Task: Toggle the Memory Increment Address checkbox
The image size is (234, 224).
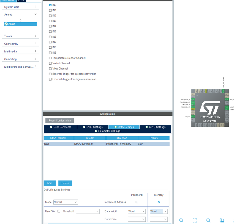Action: coord(159,202)
